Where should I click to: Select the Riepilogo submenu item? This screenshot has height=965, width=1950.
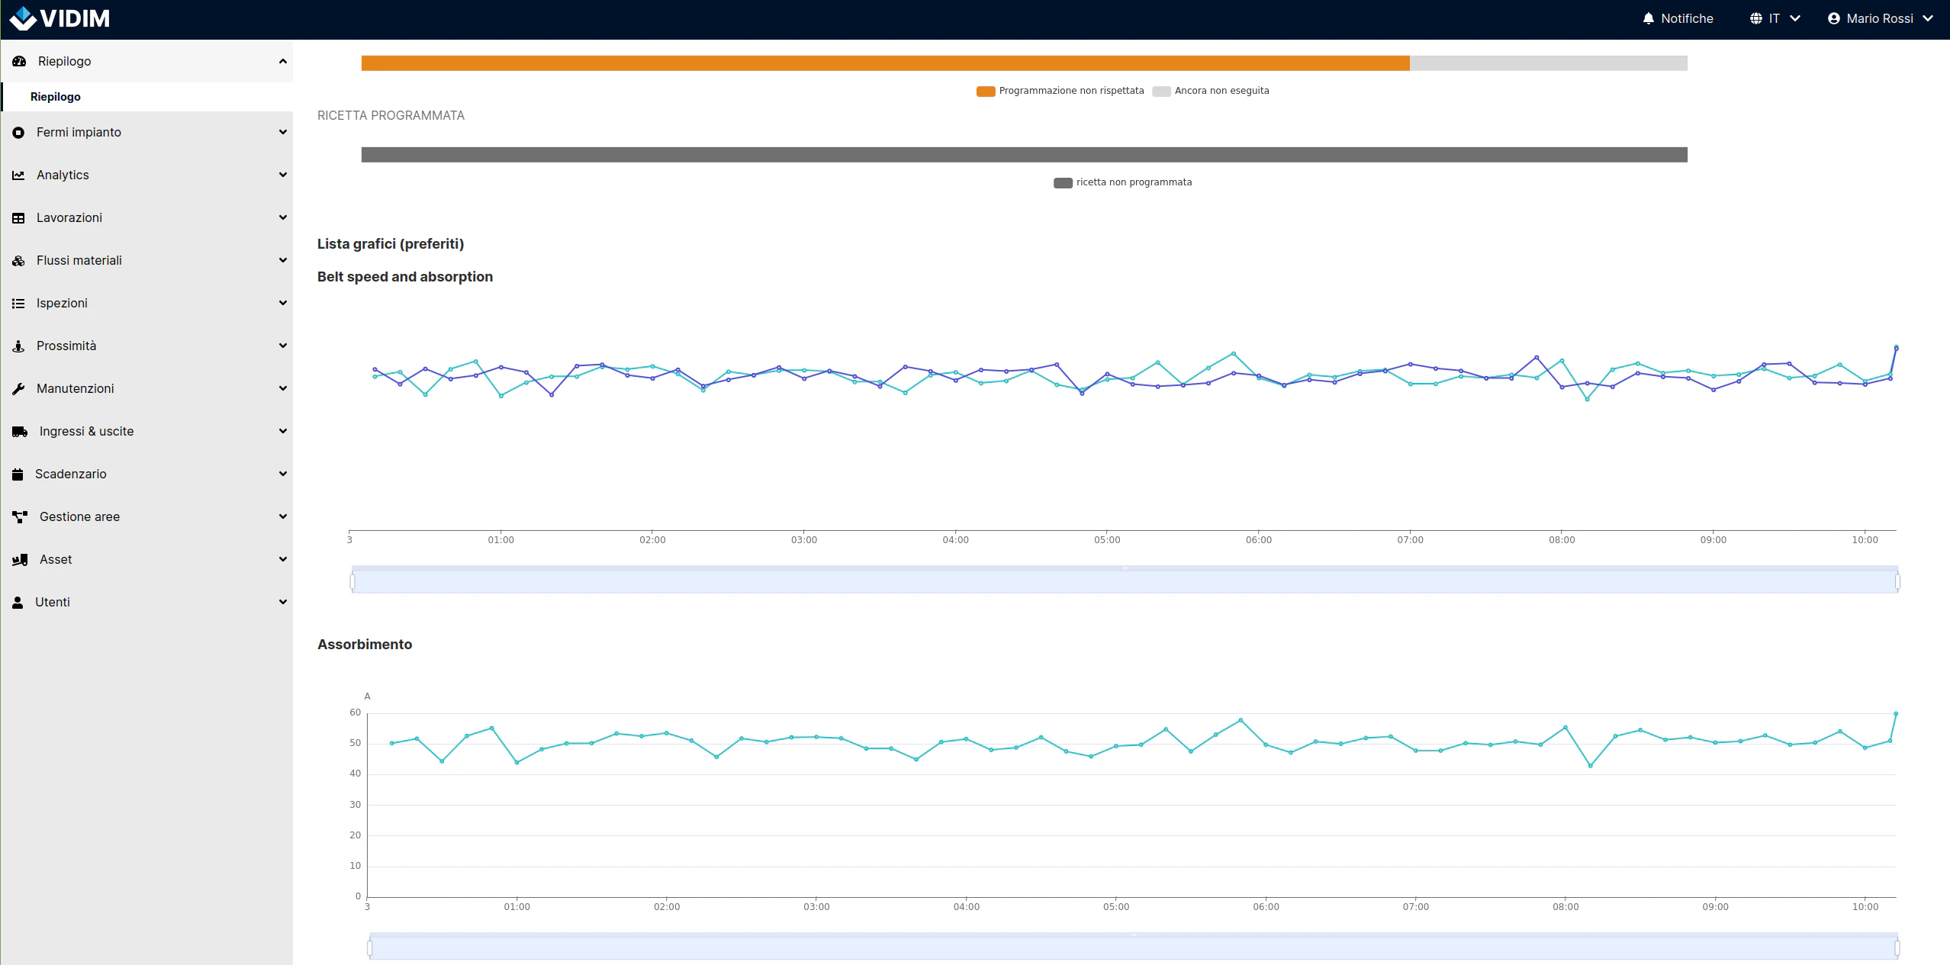pyautogui.click(x=56, y=97)
